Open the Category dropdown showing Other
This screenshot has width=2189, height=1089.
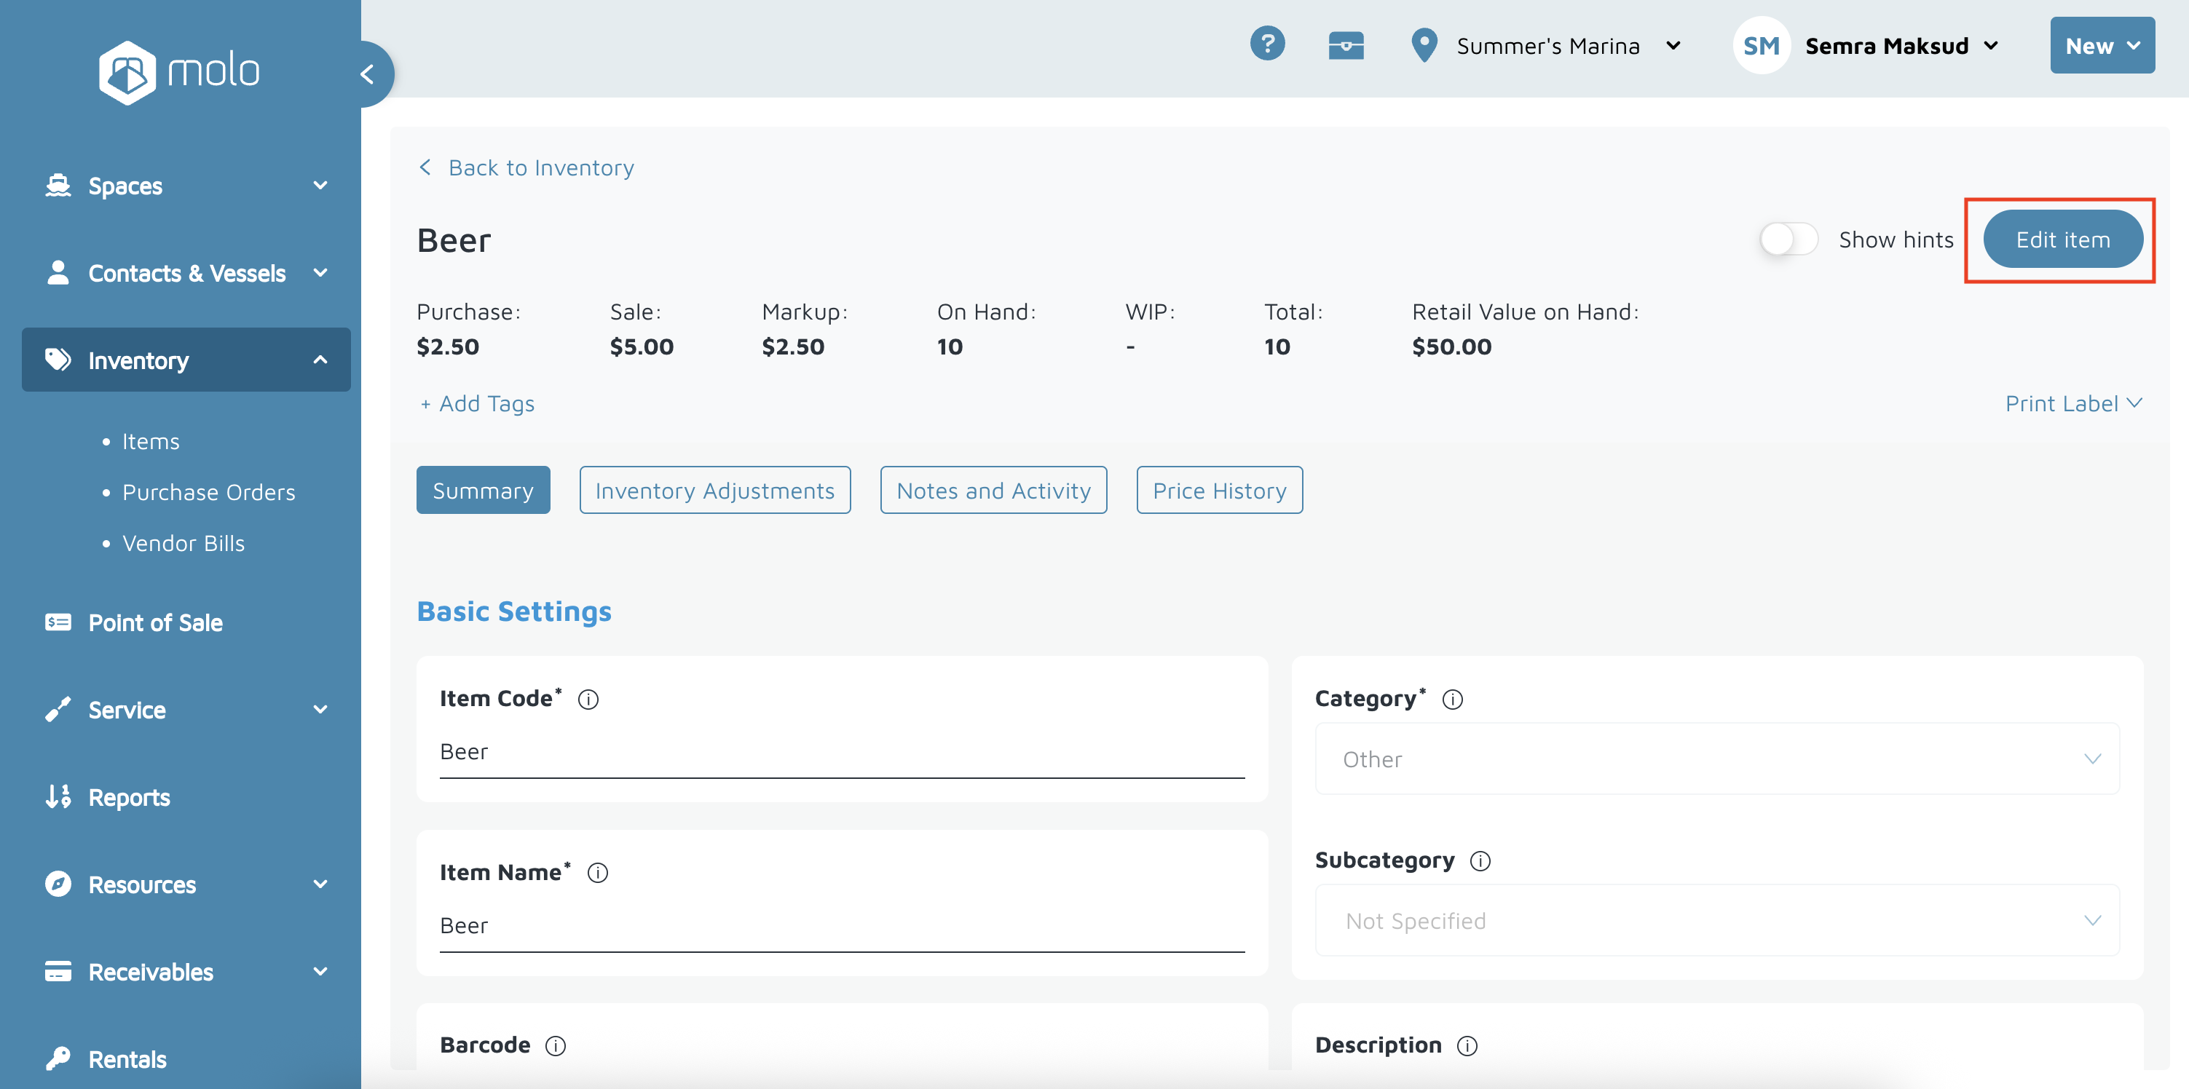point(1716,759)
